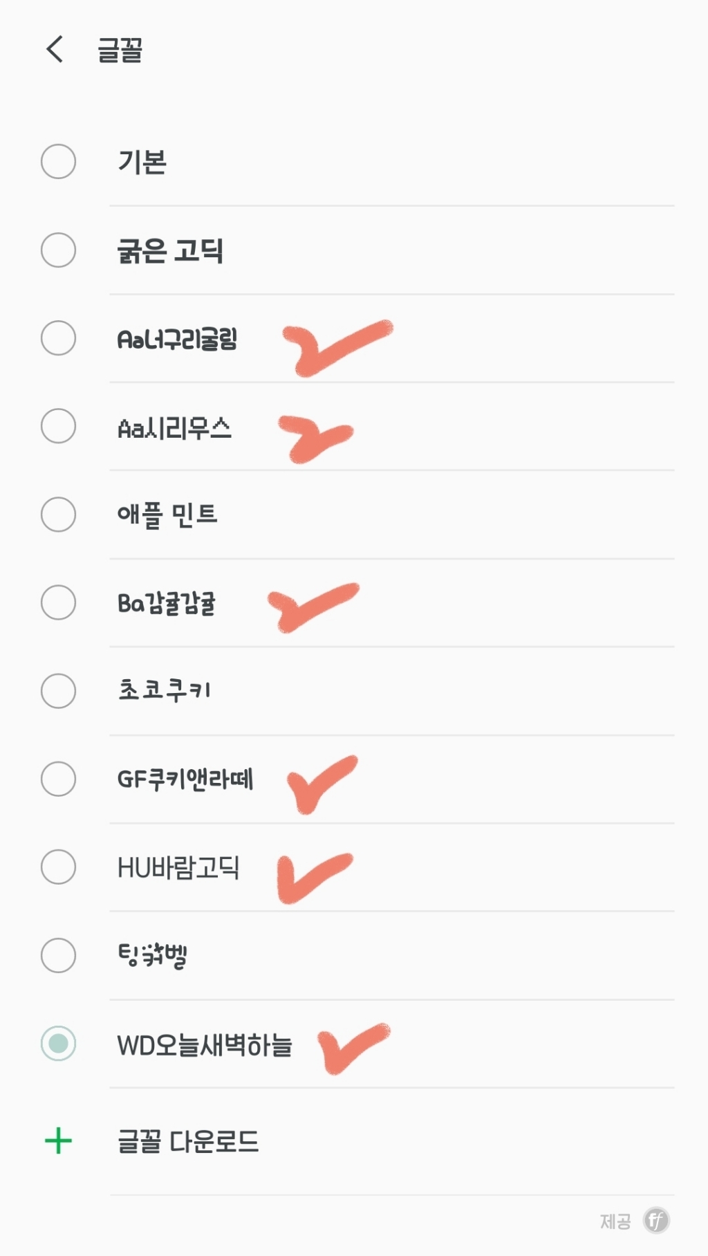Select the 팅커벨 font radio button
The image size is (708, 1256).
click(58, 955)
